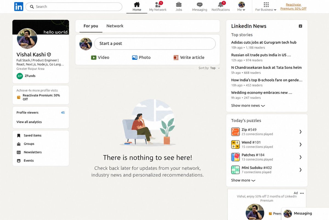
Task: Click Start a post box
Action: (x=155, y=44)
